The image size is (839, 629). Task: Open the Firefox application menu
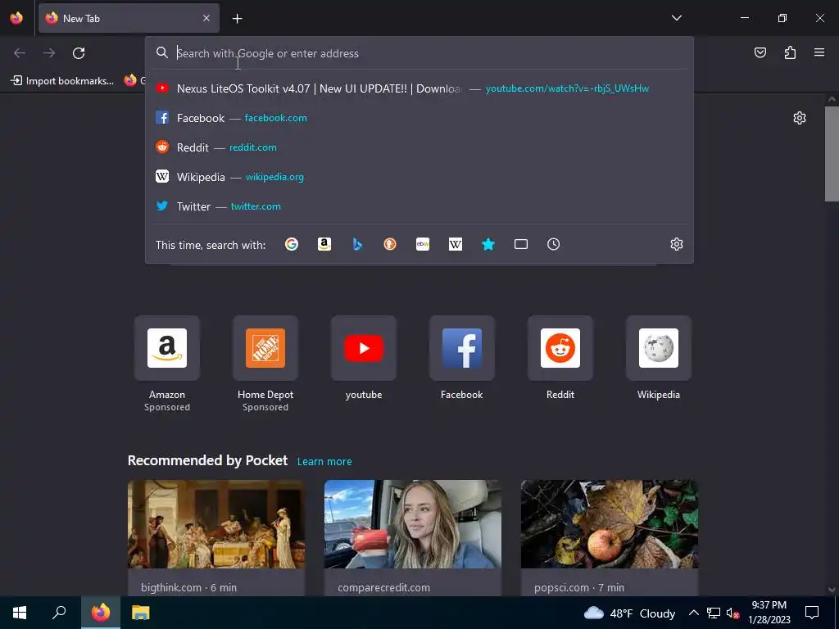click(x=819, y=52)
